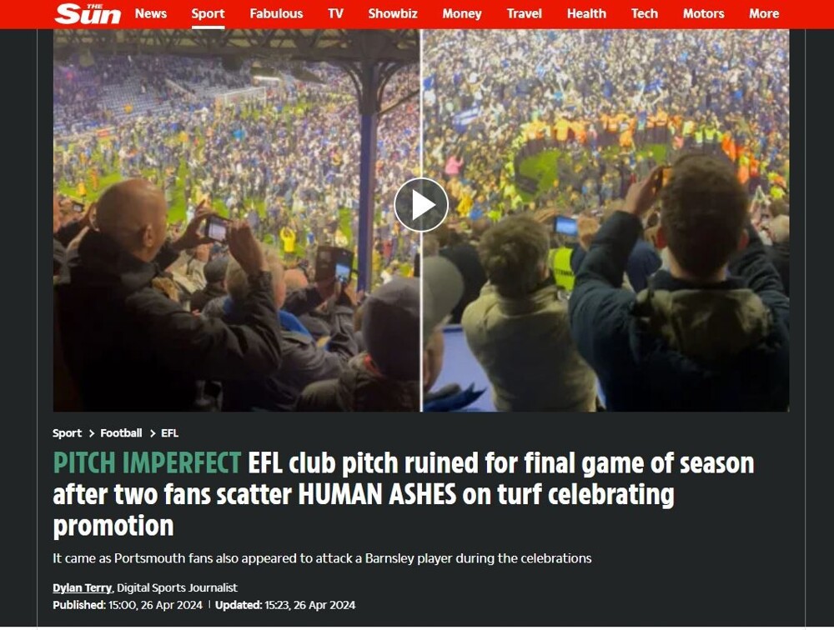Open the Travel section
Image resolution: width=834 pixels, height=630 pixels.
pyautogui.click(x=524, y=14)
